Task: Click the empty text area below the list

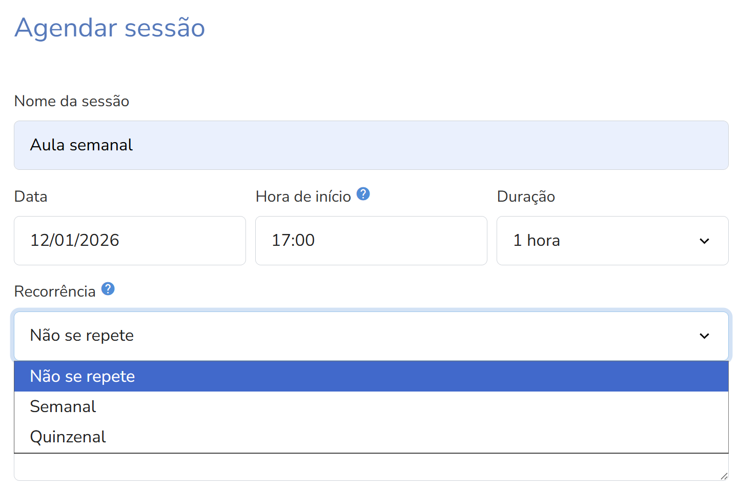Action: (x=359, y=467)
